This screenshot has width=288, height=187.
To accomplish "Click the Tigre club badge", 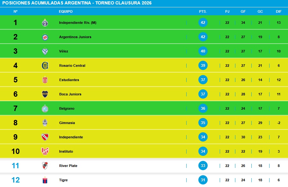I will (45, 180).
